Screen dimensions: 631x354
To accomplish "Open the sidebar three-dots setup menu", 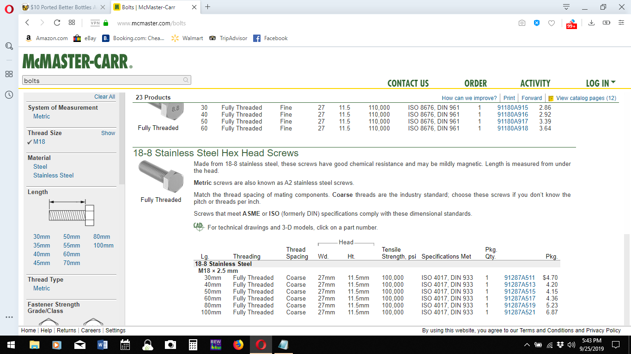I will point(9,317).
